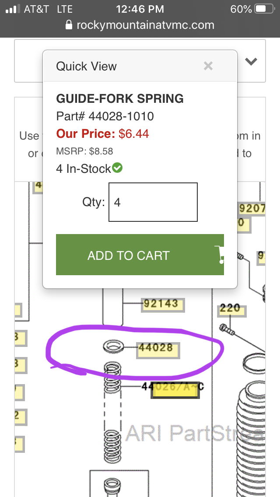This screenshot has height=497, width=280.
Task: Click the part label starting 9207
Action: point(252,209)
